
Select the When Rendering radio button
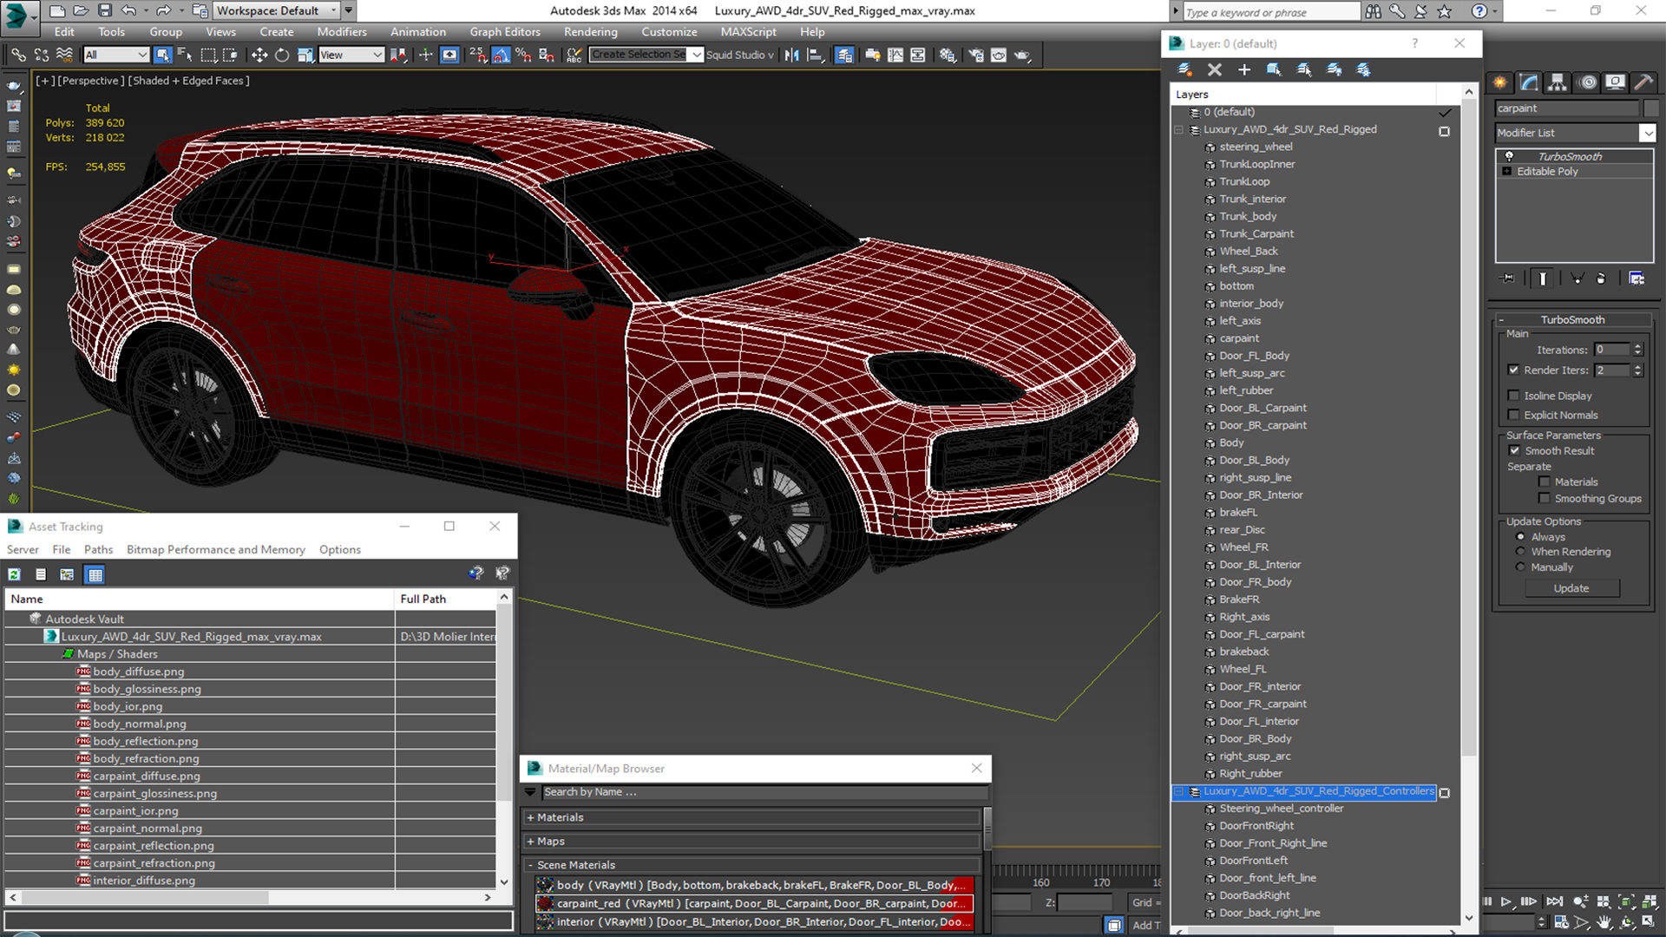[x=1520, y=552]
